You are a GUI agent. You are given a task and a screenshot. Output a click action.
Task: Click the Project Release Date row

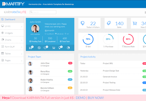pyautogui.click(x=112, y=90)
